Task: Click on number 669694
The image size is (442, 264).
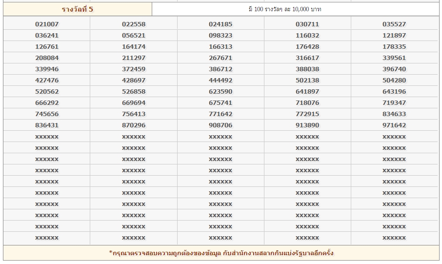Action: pyautogui.click(x=134, y=103)
